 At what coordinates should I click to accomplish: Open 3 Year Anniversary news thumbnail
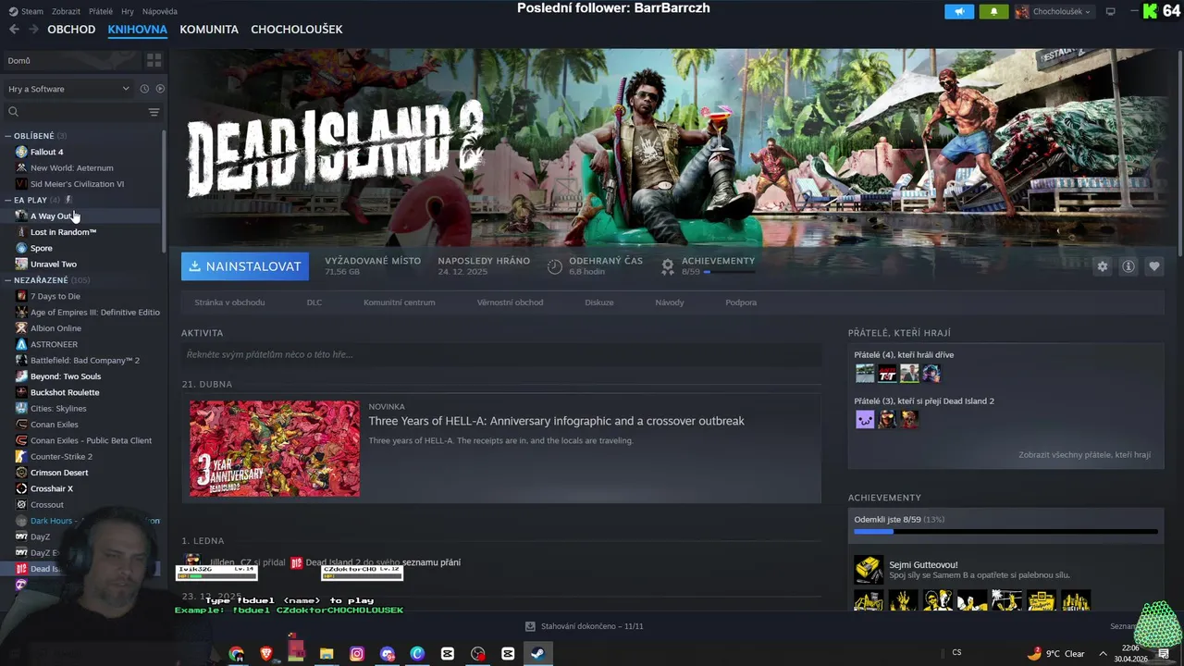[275, 449]
